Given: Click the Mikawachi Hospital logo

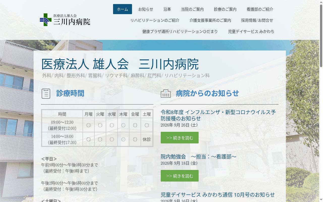Looking at the screenshot, I should 65,20.
